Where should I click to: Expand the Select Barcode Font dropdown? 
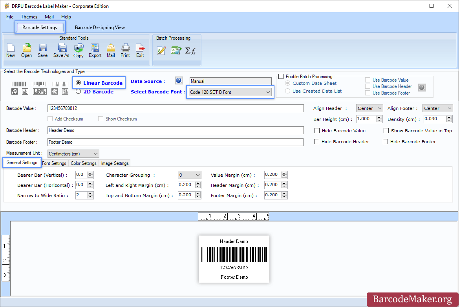tap(230, 92)
